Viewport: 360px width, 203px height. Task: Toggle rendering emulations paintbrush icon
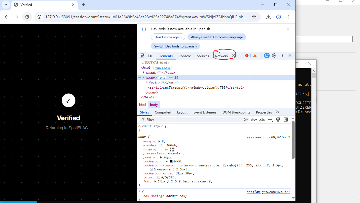(278, 120)
